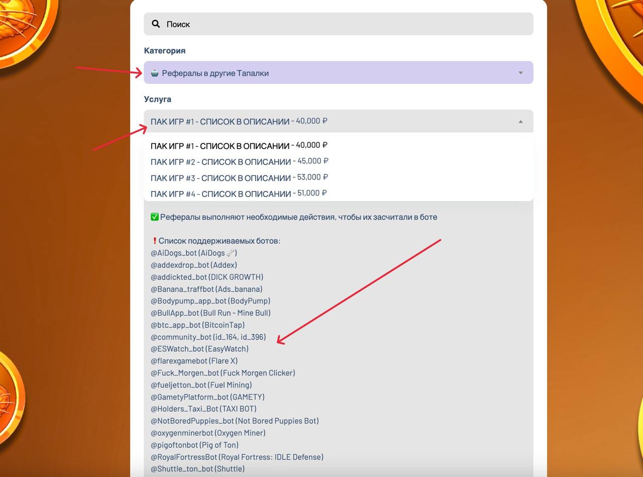
Task: Open the Категория dropdown
Action: point(338,73)
